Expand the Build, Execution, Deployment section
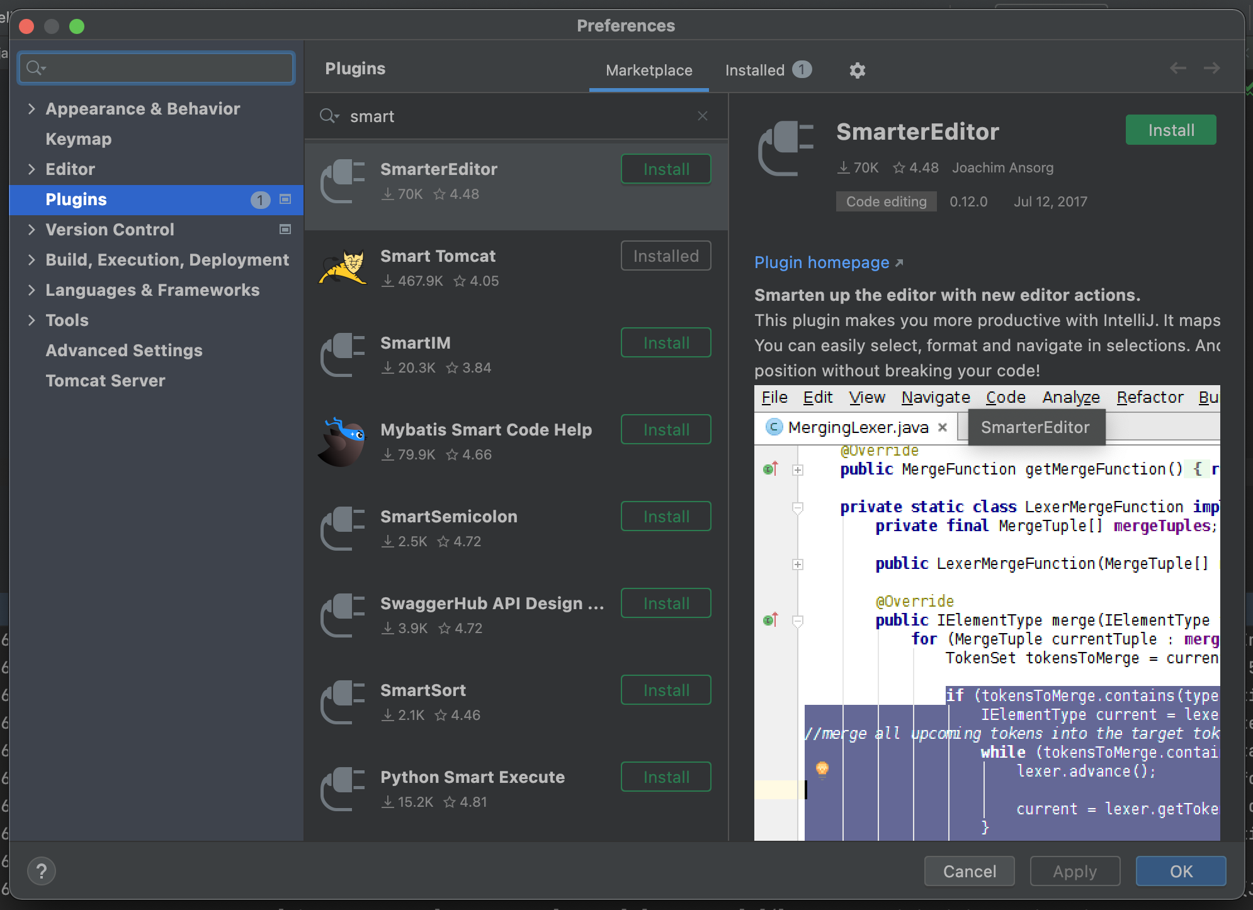The image size is (1253, 910). click(x=32, y=259)
